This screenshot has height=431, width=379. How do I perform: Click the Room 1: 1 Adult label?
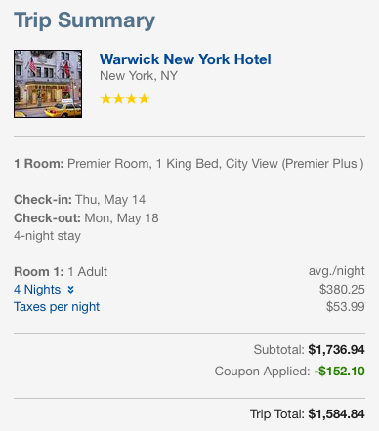point(61,272)
